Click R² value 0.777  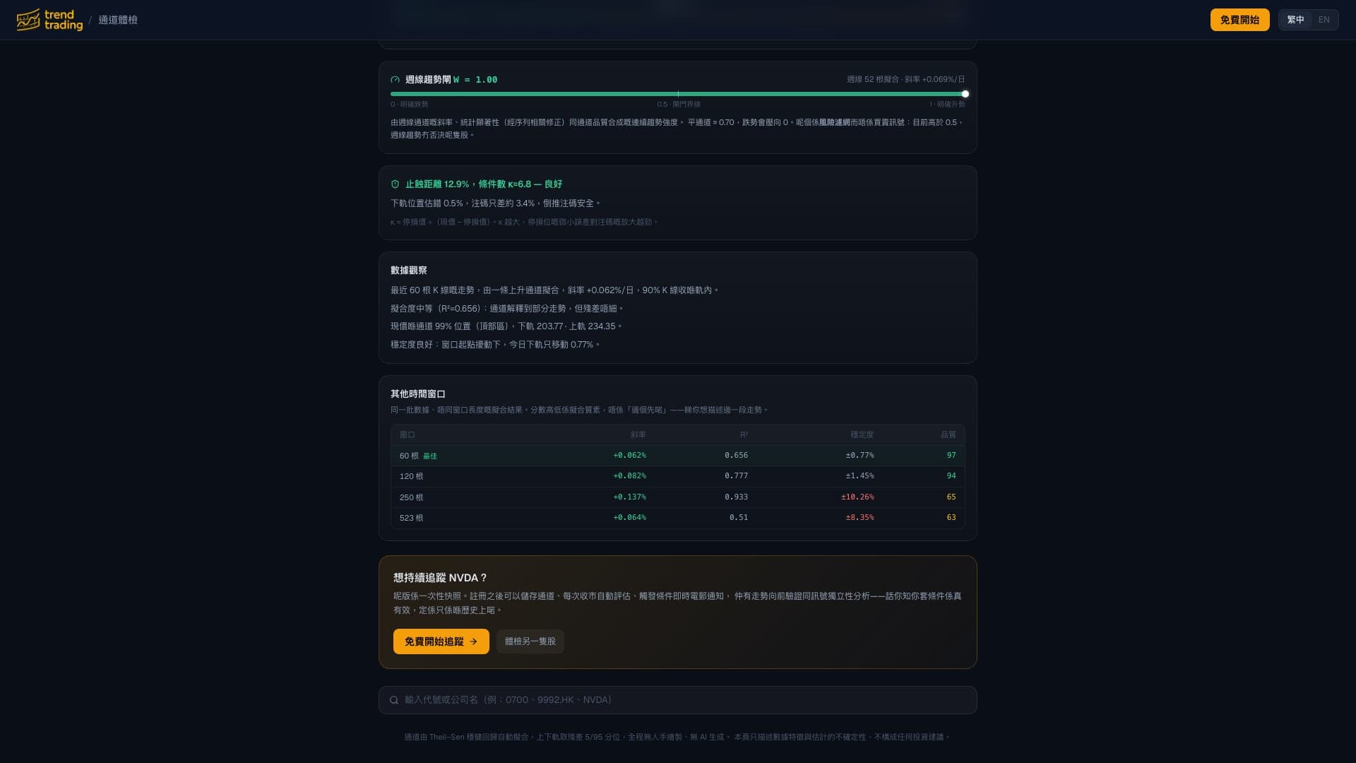(x=736, y=476)
